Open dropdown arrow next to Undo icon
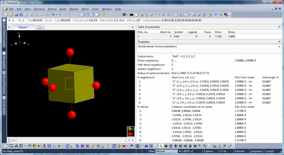The width and height of the screenshot is (284, 155). click(56, 14)
